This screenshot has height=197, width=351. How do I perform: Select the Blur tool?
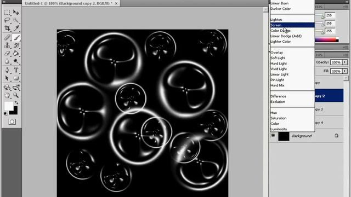[x=7, y=61]
